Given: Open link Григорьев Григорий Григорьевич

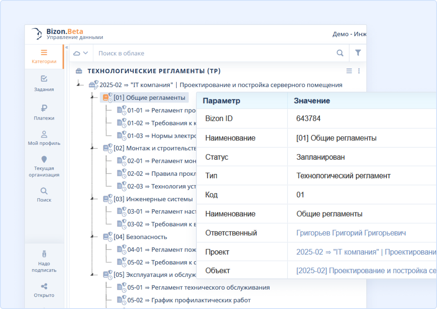Looking at the screenshot, I should pyautogui.click(x=351, y=233).
